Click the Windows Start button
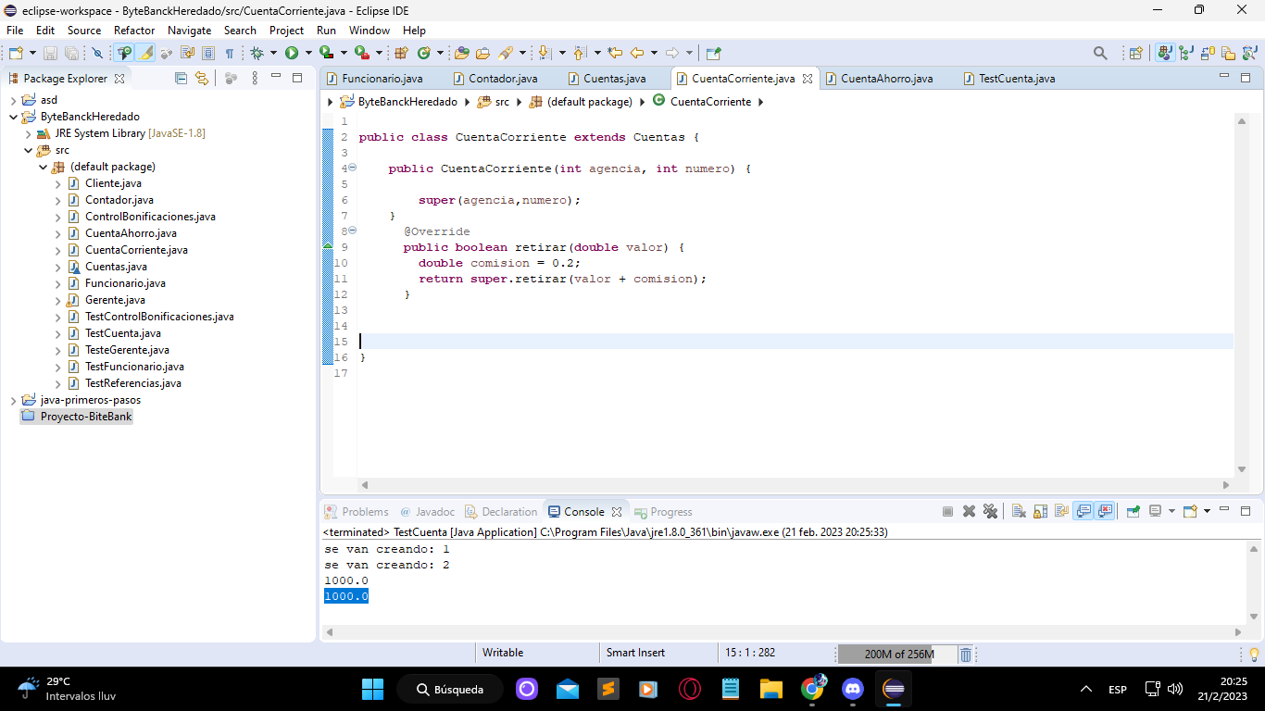 (372, 689)
